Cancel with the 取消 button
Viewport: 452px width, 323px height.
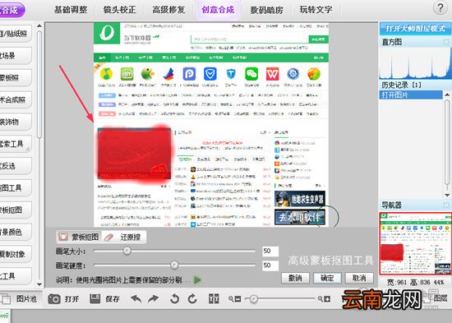359,278
